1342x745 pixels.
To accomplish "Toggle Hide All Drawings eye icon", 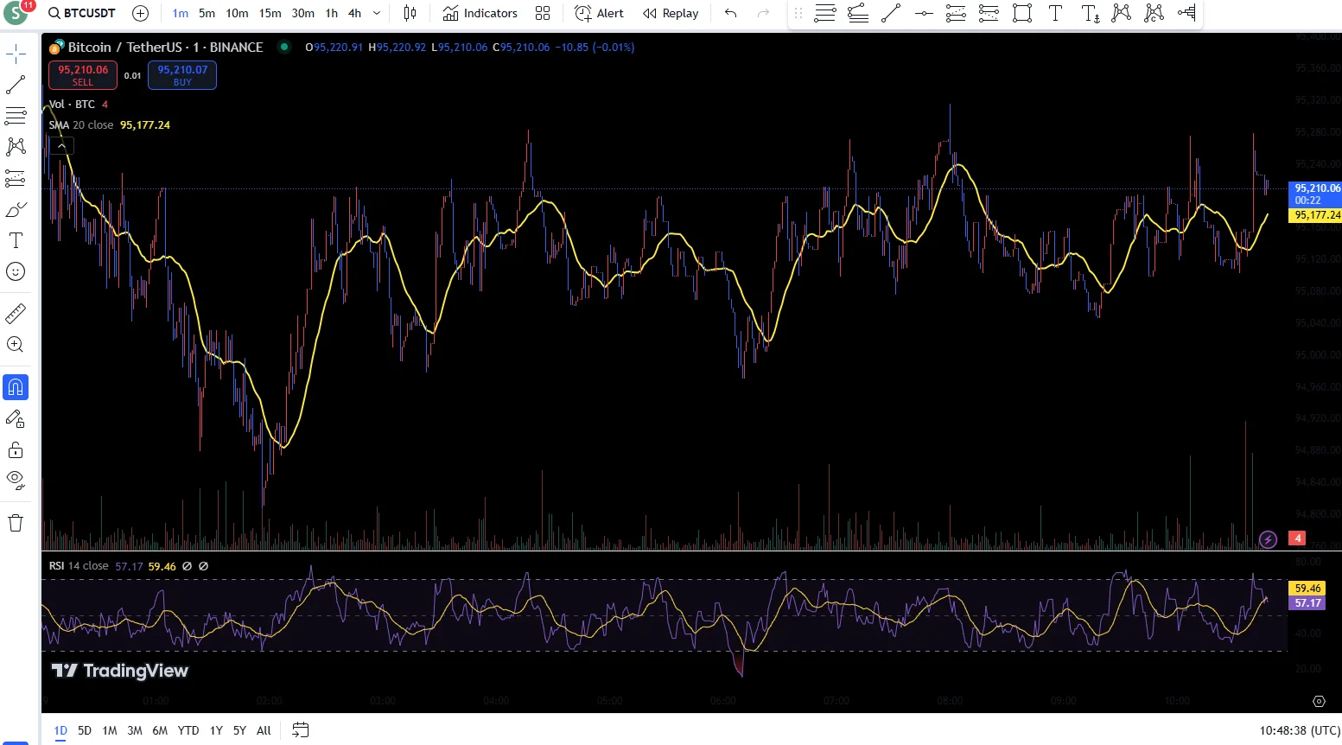I will tap(16, 479).
